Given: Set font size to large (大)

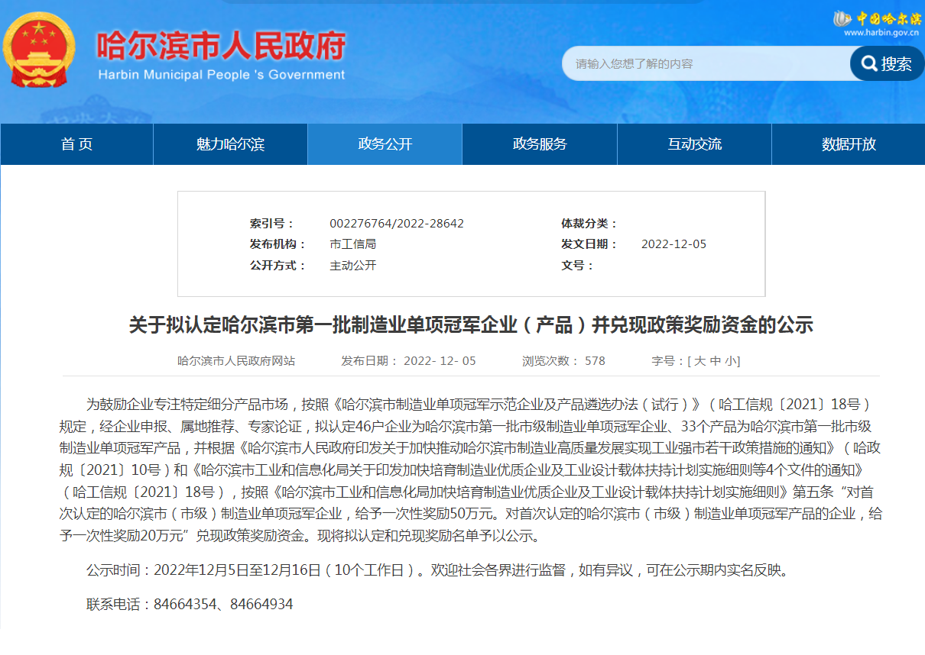Looking at the screenshot, I should point(699,361).
